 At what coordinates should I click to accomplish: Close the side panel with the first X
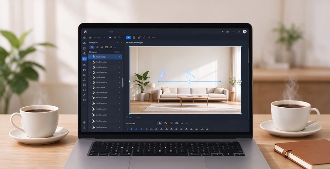point(117,43)
